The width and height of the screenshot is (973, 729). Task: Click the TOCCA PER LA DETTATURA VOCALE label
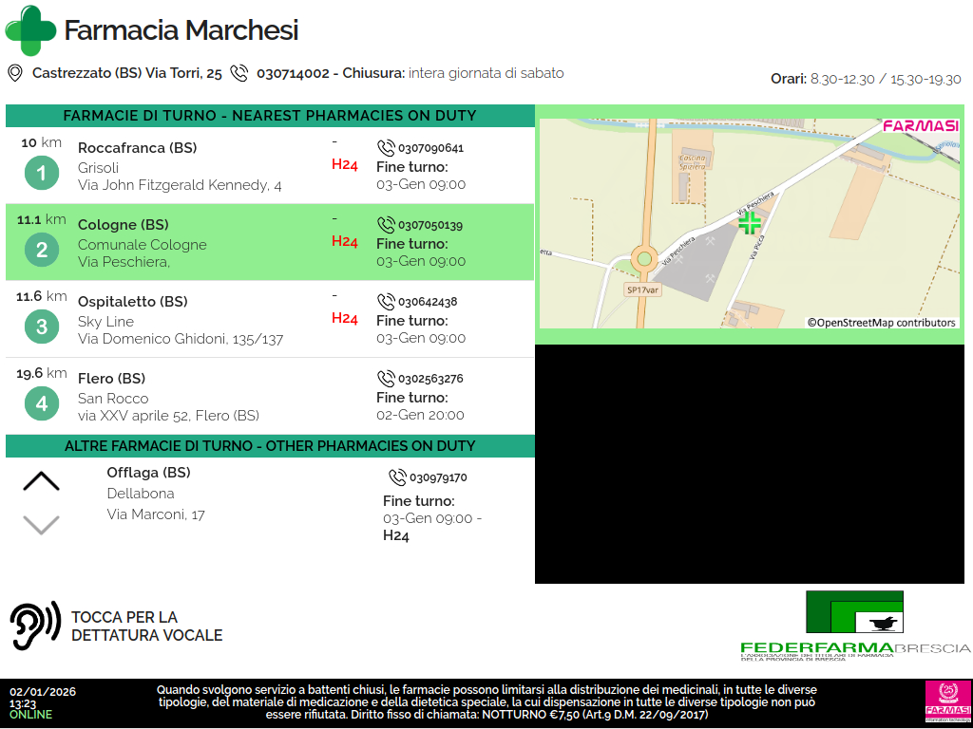pyautogui.click(x=146, y=626)
